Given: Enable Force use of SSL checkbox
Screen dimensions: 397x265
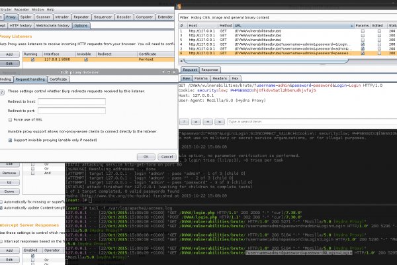Looking at the screenshot, I should pos(9,119).
